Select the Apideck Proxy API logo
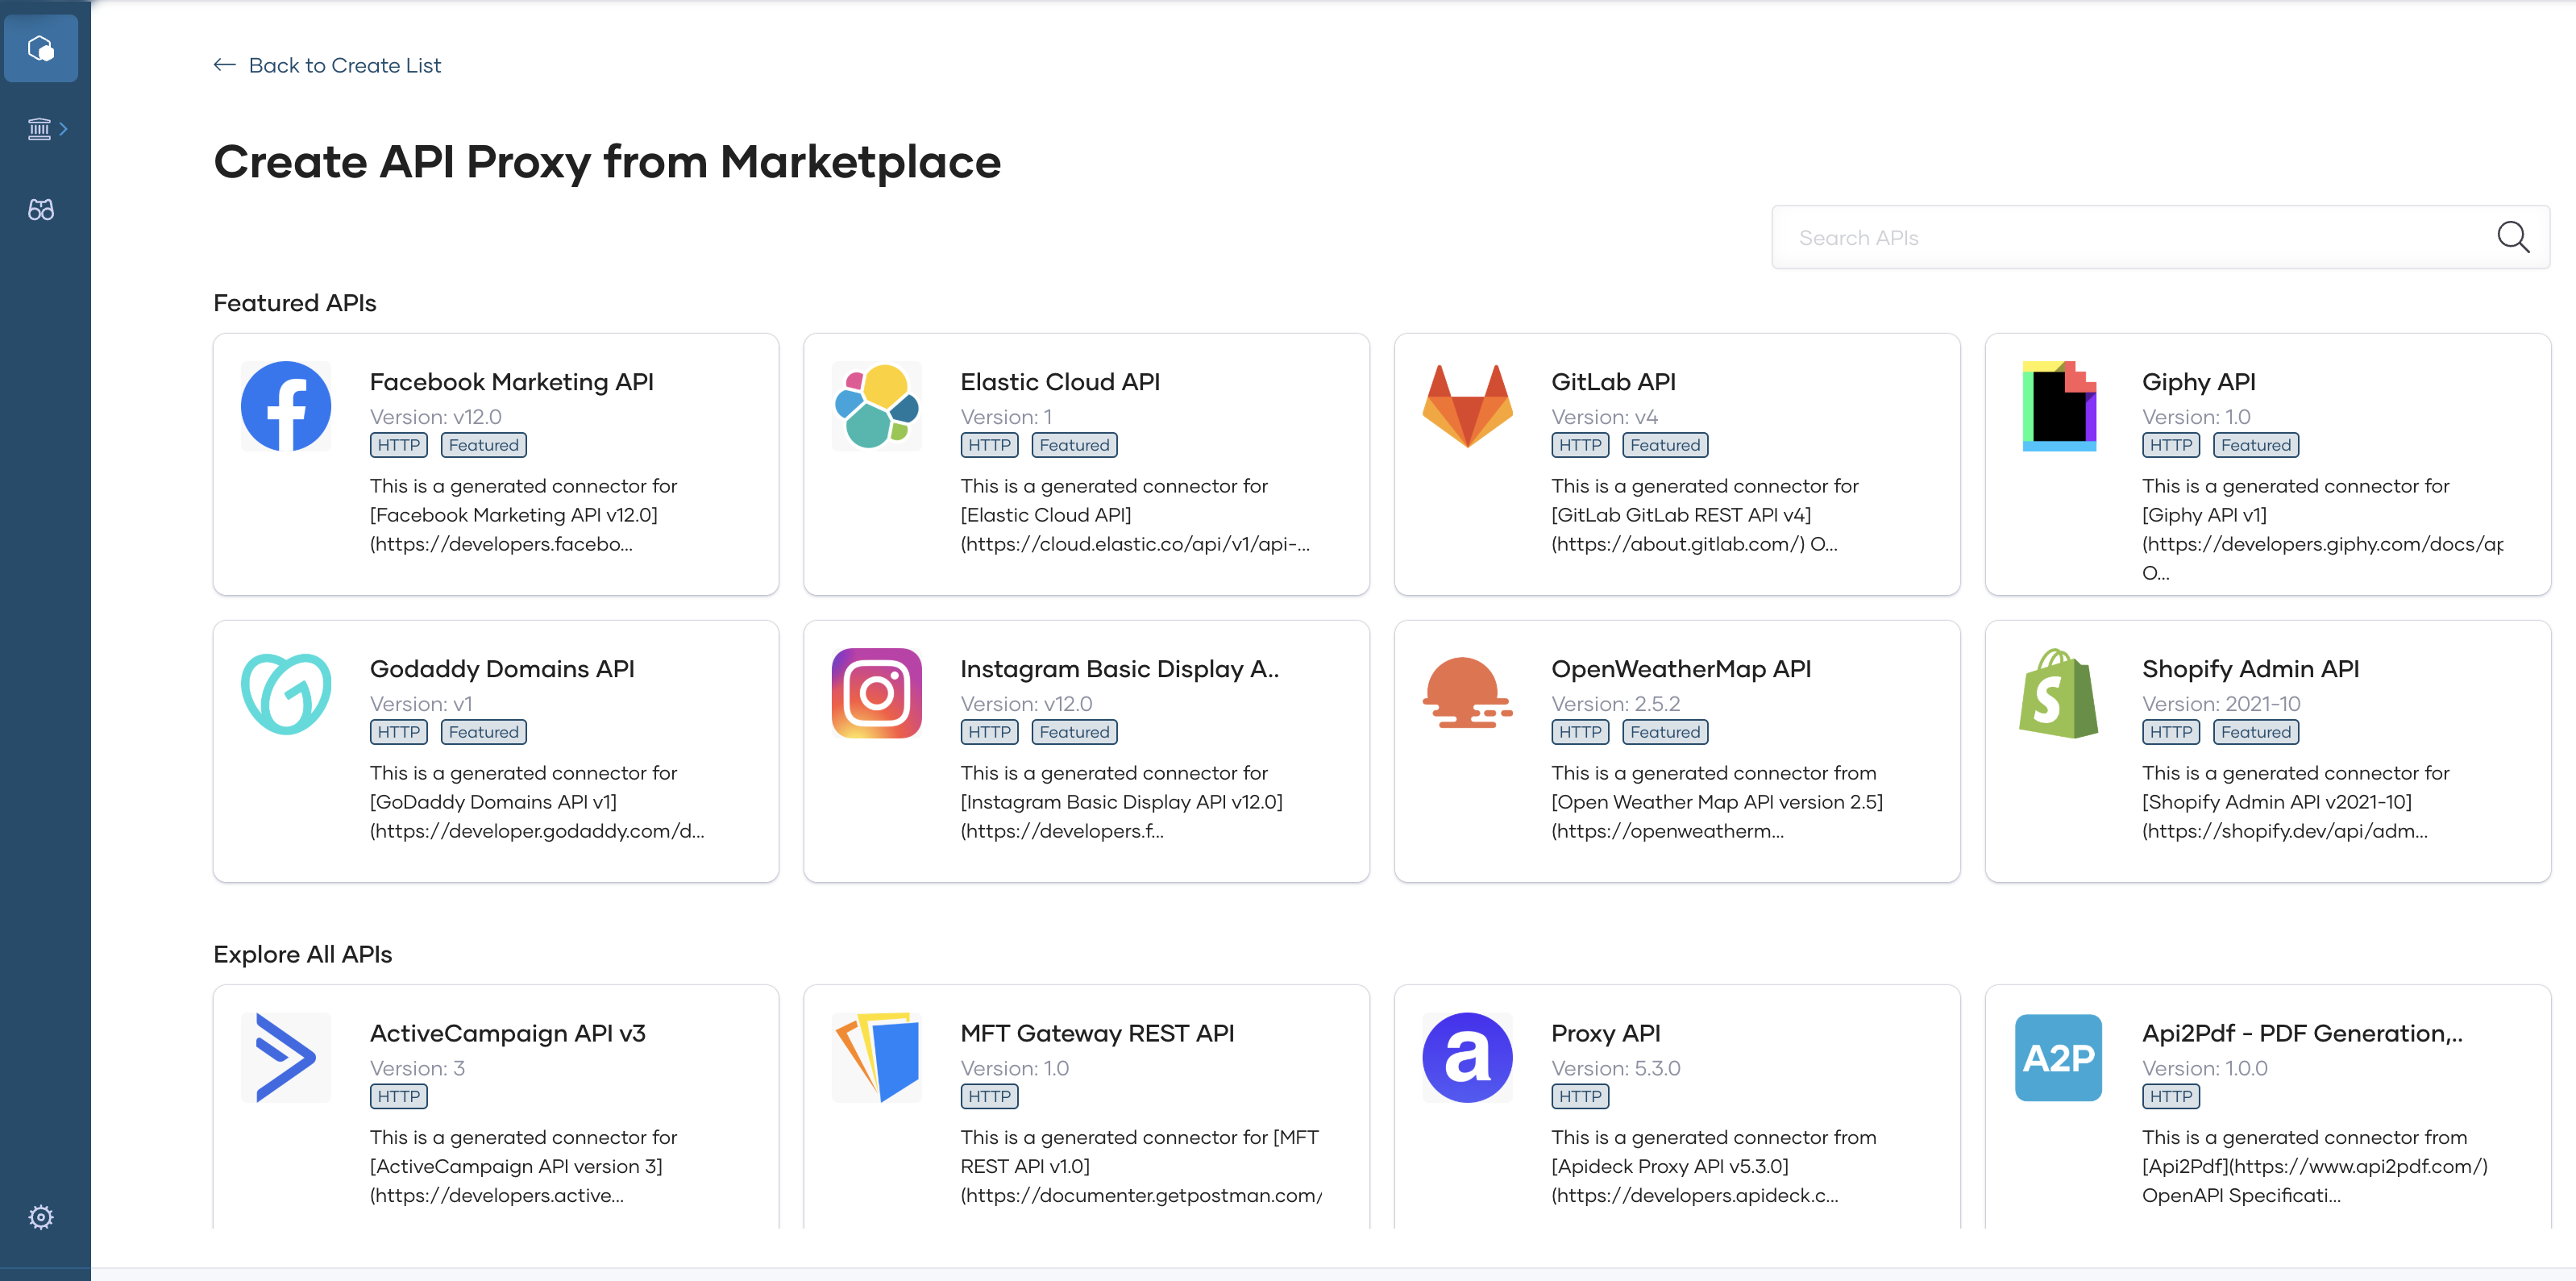2576x1281 pixels. click(1468, 1057)
